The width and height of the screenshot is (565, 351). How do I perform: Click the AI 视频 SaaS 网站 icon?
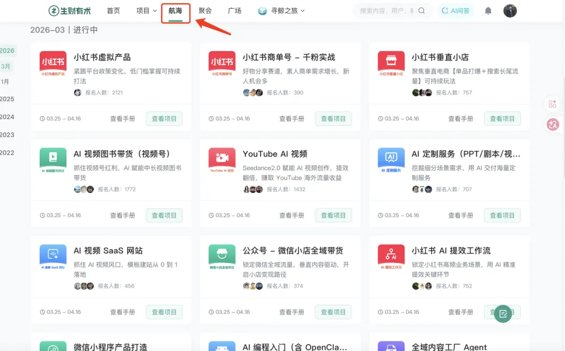tap(53, 257)
